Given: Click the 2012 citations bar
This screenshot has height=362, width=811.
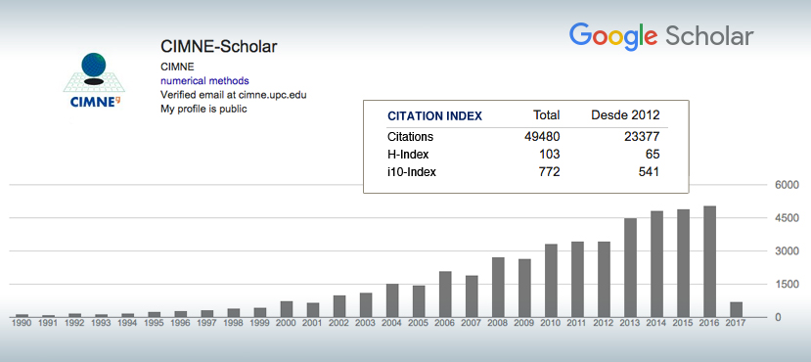Looking at the screenshot, I should tap(605, 279).
